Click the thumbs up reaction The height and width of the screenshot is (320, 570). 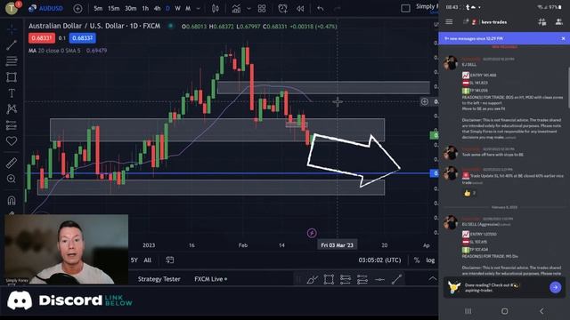(469, 193)
